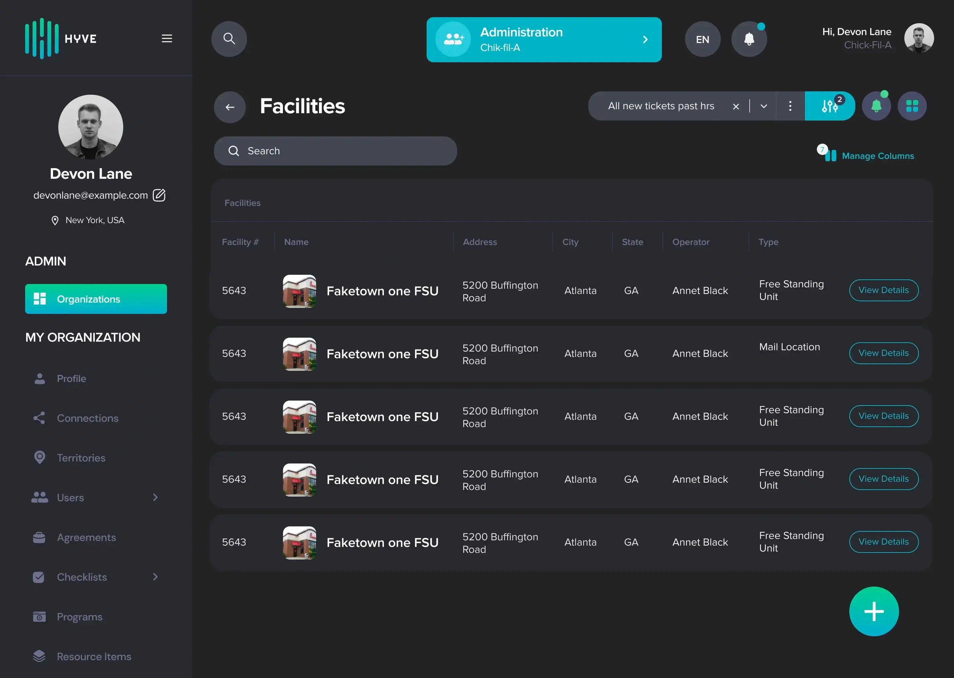Open Territories from the sidebar menu
The image size is (954, 678).
tap(81, 458)
